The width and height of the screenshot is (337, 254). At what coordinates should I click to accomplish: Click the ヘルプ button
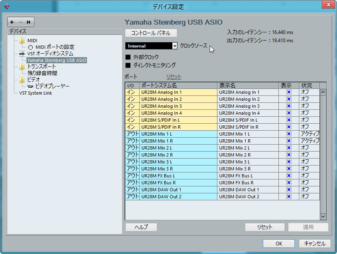pyautogui.click(x=141, y=227)
